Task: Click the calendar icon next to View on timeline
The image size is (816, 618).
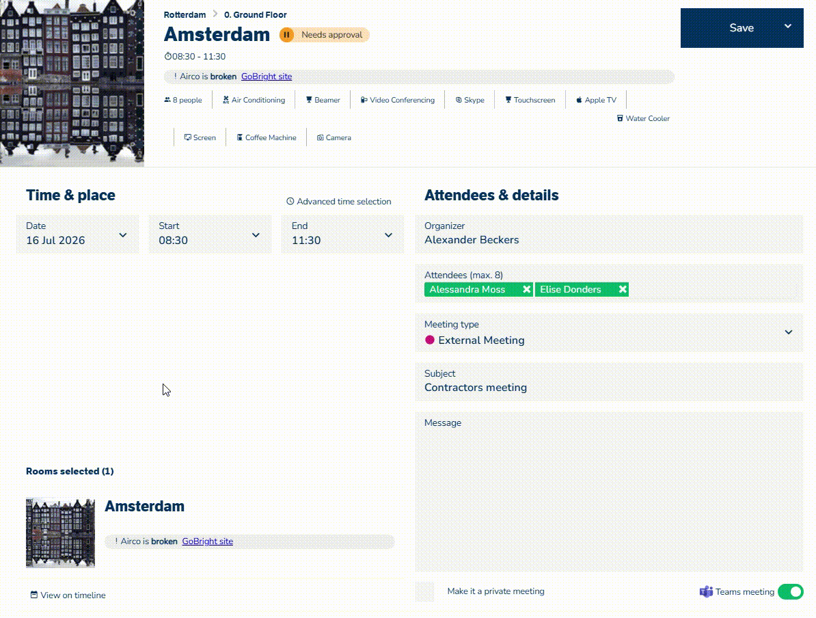Action: pyautogui.click(x=33, y=595)
